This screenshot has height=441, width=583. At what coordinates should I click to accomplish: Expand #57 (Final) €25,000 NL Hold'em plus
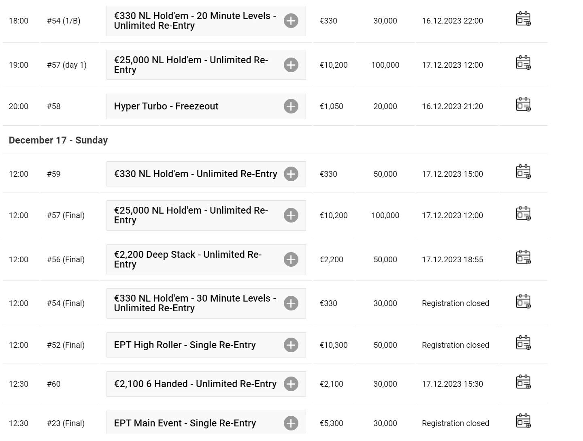tap(291, 215)
